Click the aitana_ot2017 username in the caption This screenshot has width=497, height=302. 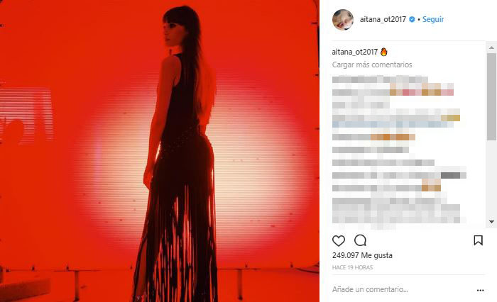[x=355, y=52]
